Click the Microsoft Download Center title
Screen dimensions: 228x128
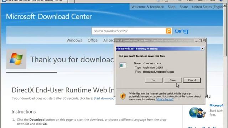pos(49,17)
